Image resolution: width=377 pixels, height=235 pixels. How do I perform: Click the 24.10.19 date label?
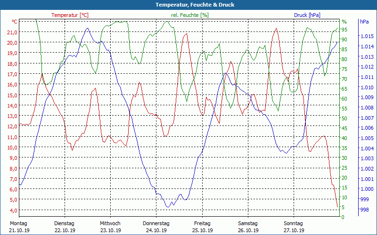tap(156, 230)
